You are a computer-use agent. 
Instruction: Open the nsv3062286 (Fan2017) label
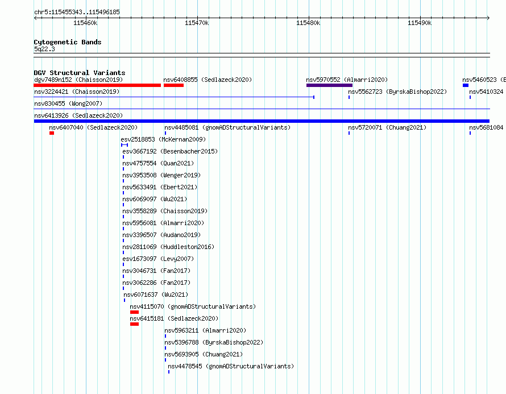coord(156,283)
